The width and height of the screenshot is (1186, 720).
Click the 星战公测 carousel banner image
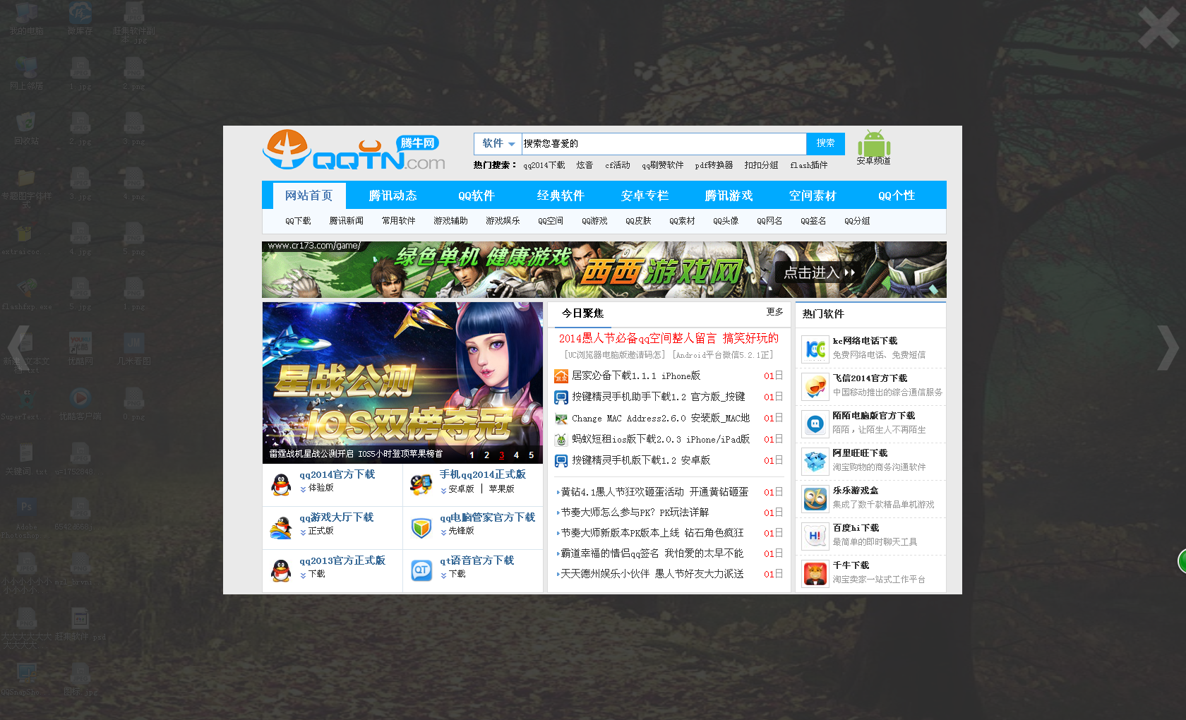[x=402, y=383]
